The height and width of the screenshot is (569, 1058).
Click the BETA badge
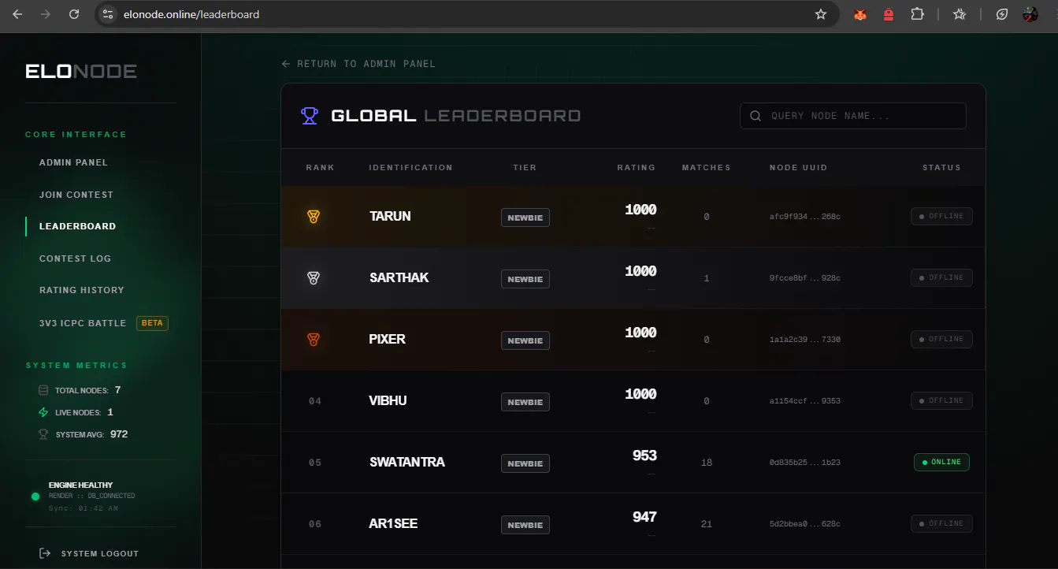pos(152,323)
